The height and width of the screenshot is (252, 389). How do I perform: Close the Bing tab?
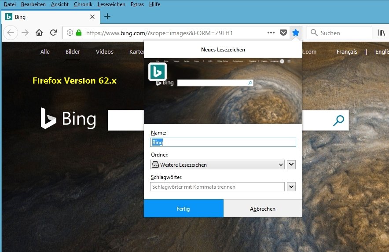[x=92, y=17]
